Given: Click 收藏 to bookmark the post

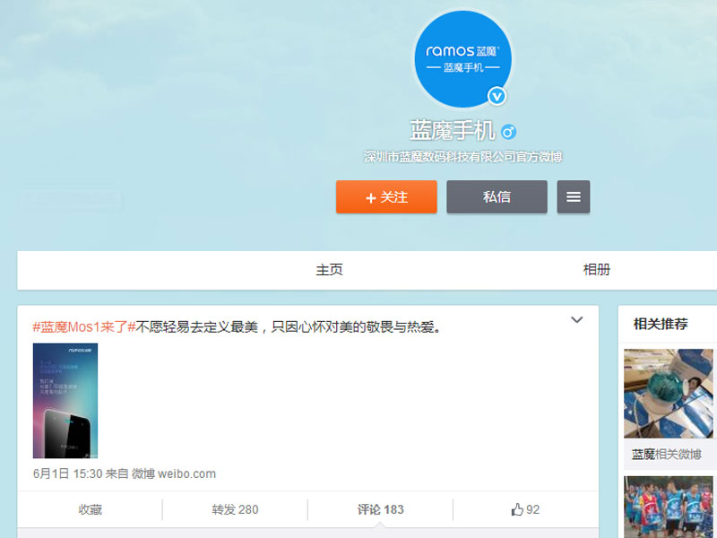Looking at the screenshot, I should click(91, 509).
